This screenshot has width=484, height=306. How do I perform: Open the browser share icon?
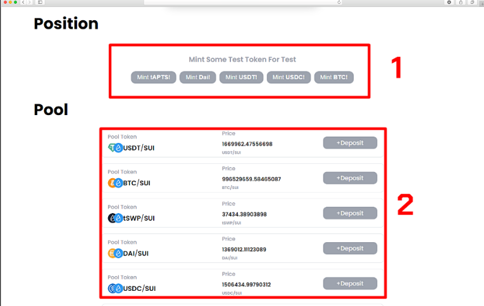click(461, 3)
